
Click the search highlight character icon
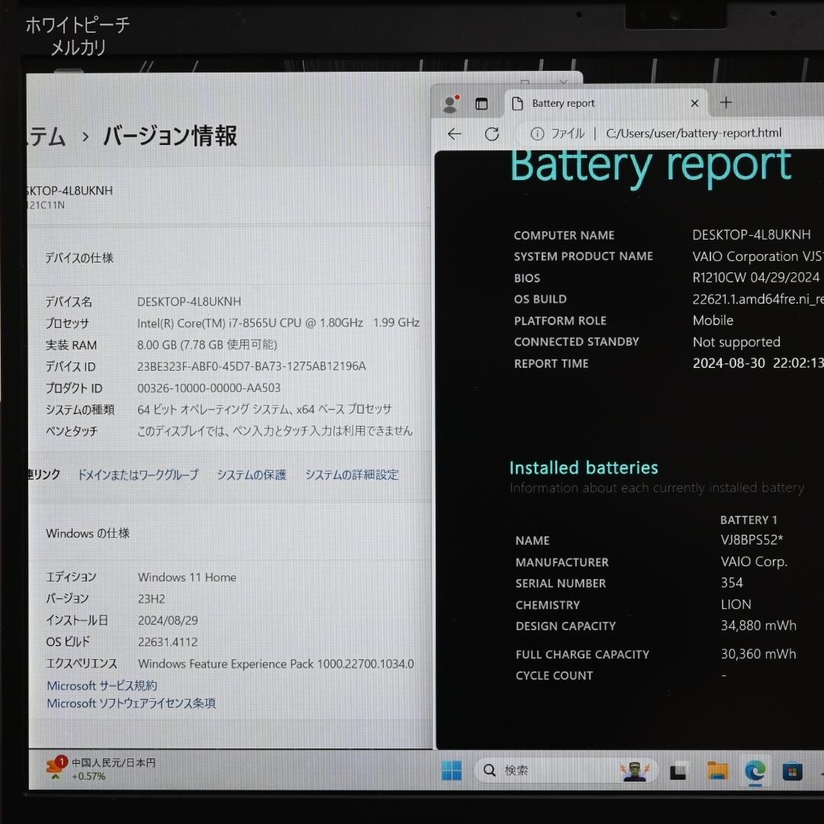[635, 771]
